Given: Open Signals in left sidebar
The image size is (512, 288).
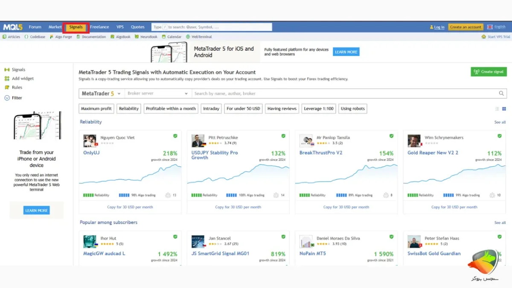Looking at the screenshot, I should coord(15,70).
